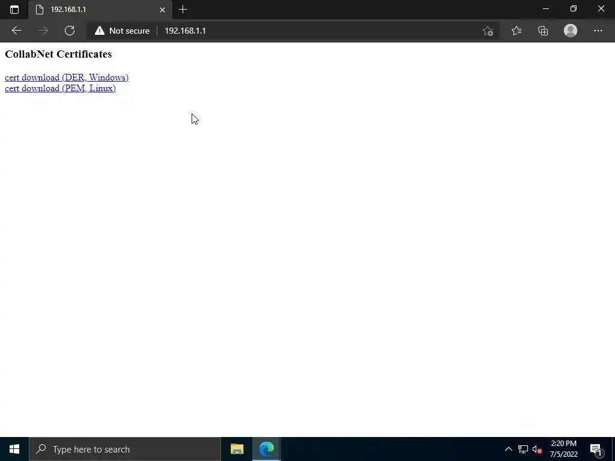Add this page to favorites star icon
Image resolution: width=615 pixels, height=461 pixels.
(x=488, y=31)
